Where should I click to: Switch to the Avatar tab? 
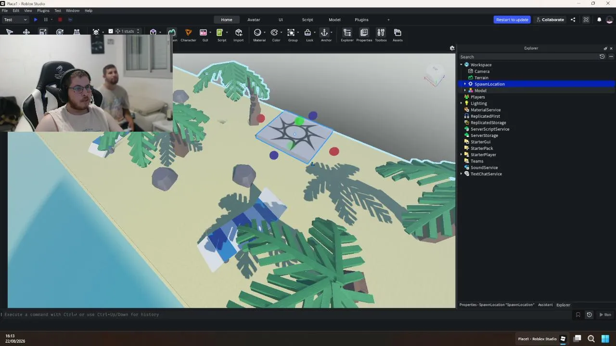254,20
